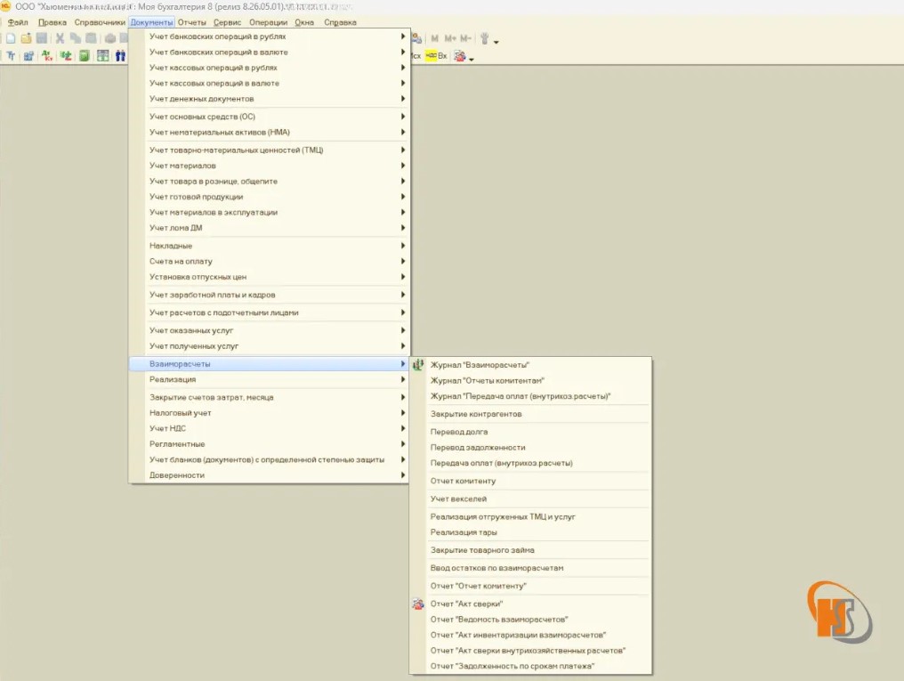Screen dimensions: 904x681
Task: Open the Справка menu
Action: (x=340, y=22)
